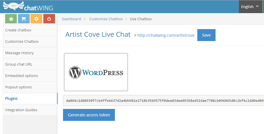This screenshot has width=264, height=134.
Task: Click the green home icon button
Action: pyautogui.click(x=11, y=19)
